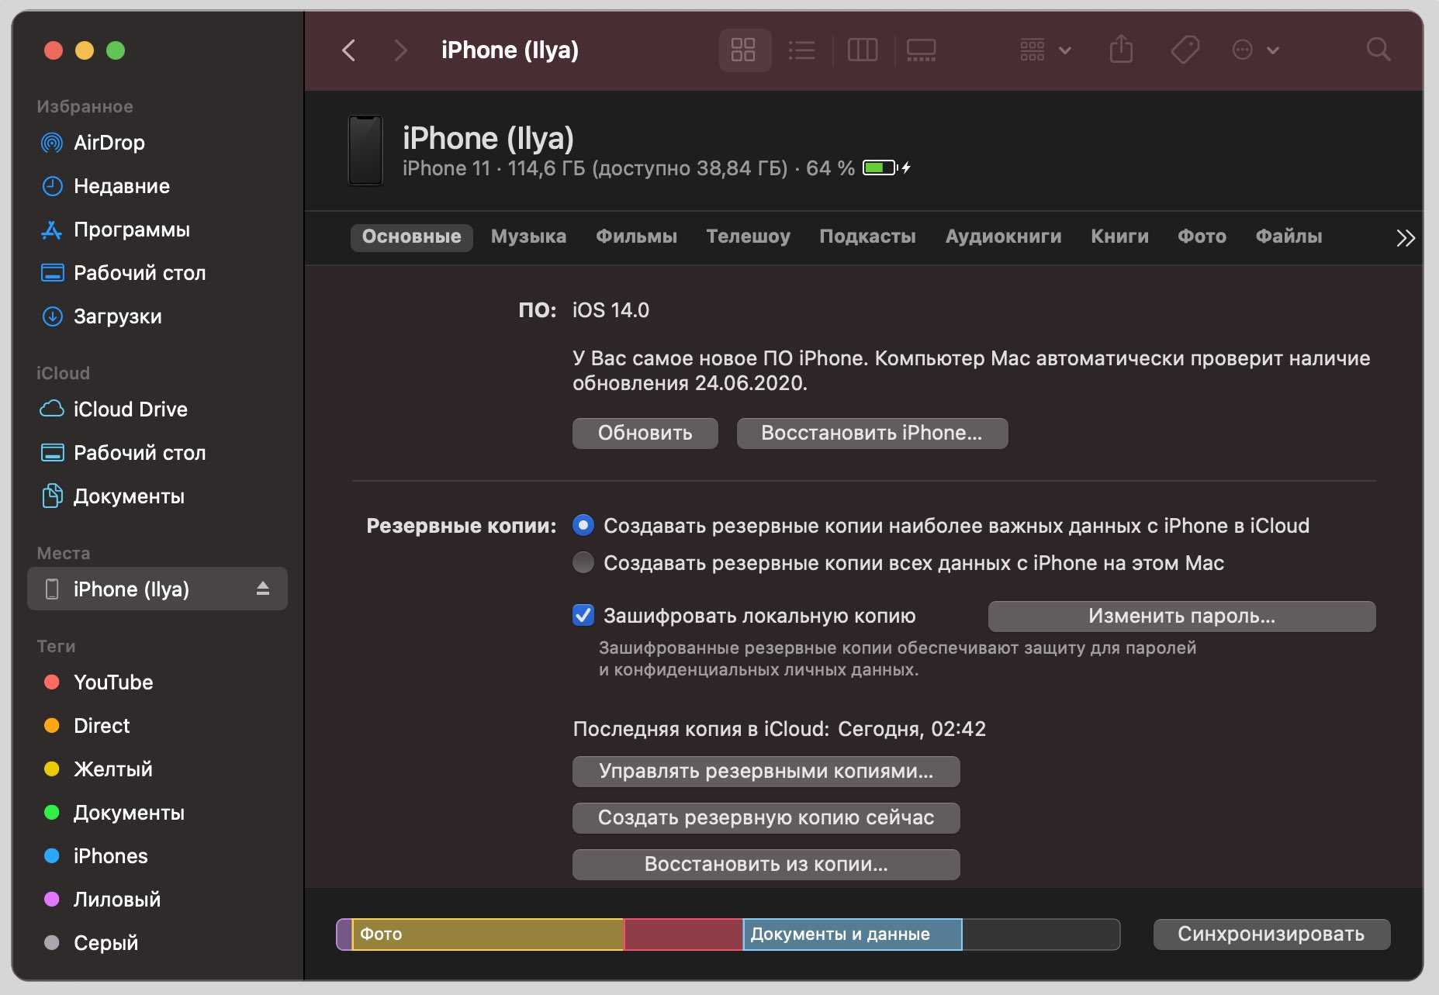This screenshot has width=1439, height=995.
Task: Click Восстановить iPhone... button
Action: (872, 434)
